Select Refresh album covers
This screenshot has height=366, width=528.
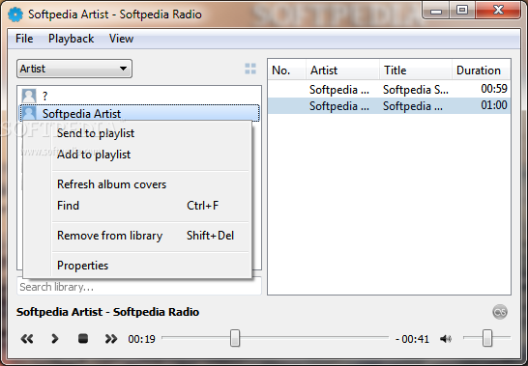tap(137, 184)
